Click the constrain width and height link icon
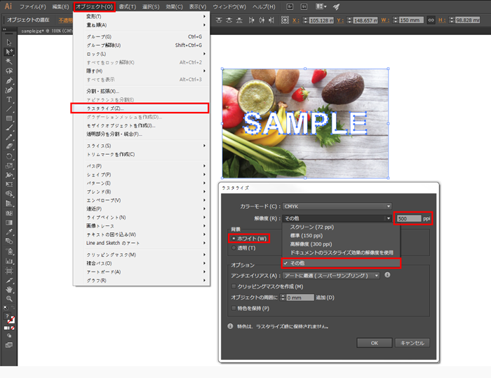 (431, 20)
